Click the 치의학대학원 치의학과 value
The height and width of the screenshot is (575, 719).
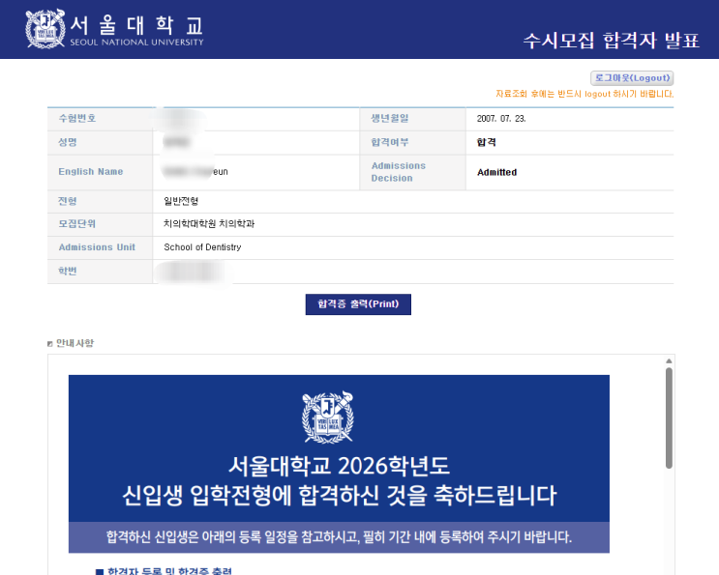209,223
